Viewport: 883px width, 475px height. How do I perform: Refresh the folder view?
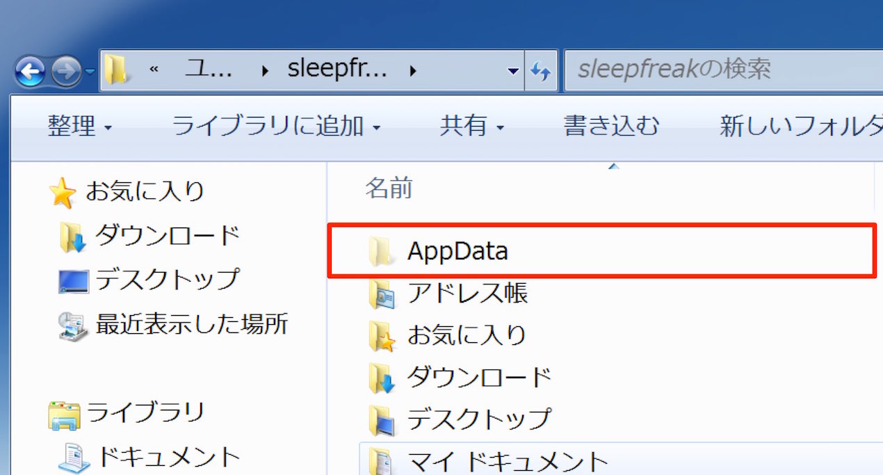(541, 70)
